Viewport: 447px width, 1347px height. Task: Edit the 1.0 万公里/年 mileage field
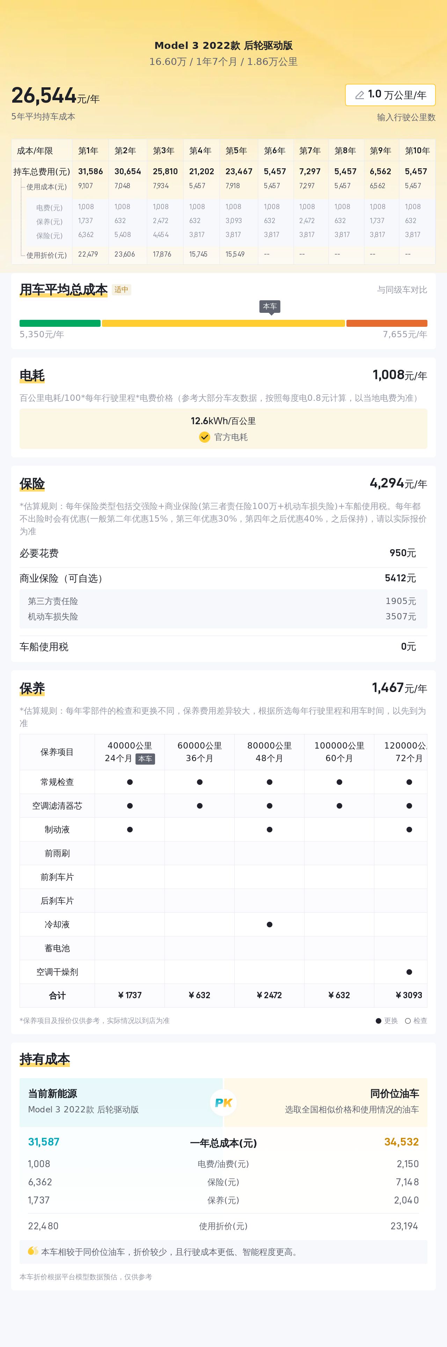(x=390, y=95)
